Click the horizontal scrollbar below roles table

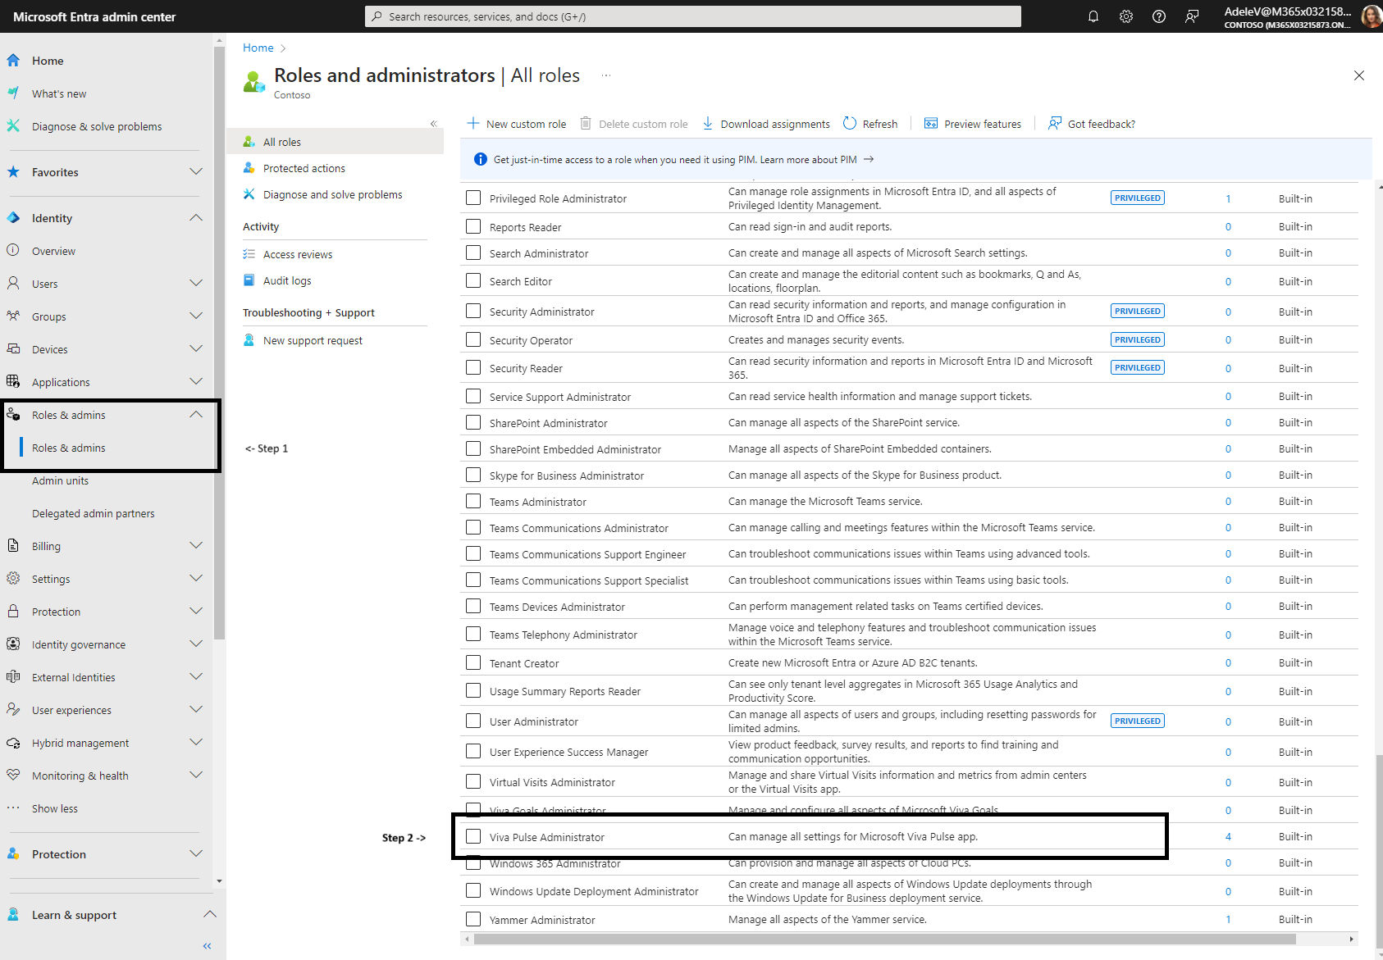pyautogui.click(x=884, y=939)
